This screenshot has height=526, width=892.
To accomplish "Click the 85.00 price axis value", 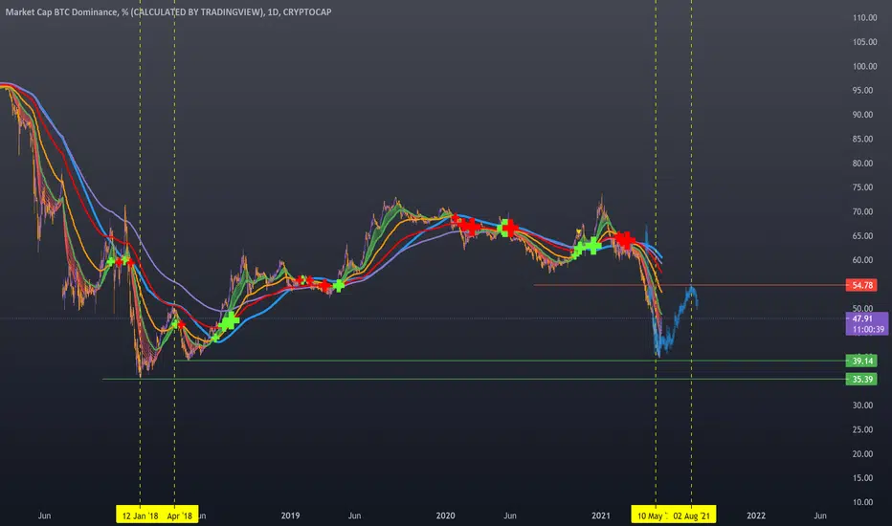I will 862,139.
